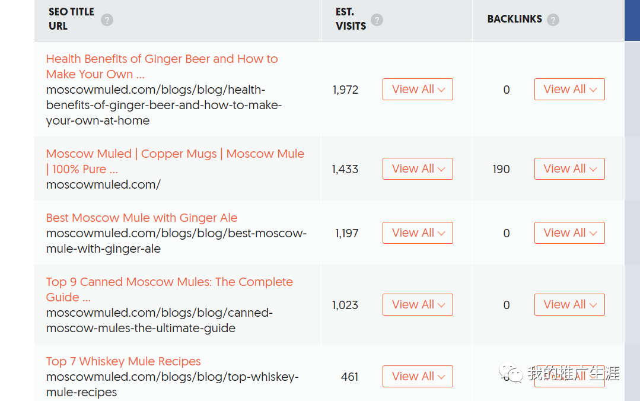This screenshot has width=640, height=401.
Task: Expand View All backlinks for Canned Mules row
Action: (x=569, y=305)
